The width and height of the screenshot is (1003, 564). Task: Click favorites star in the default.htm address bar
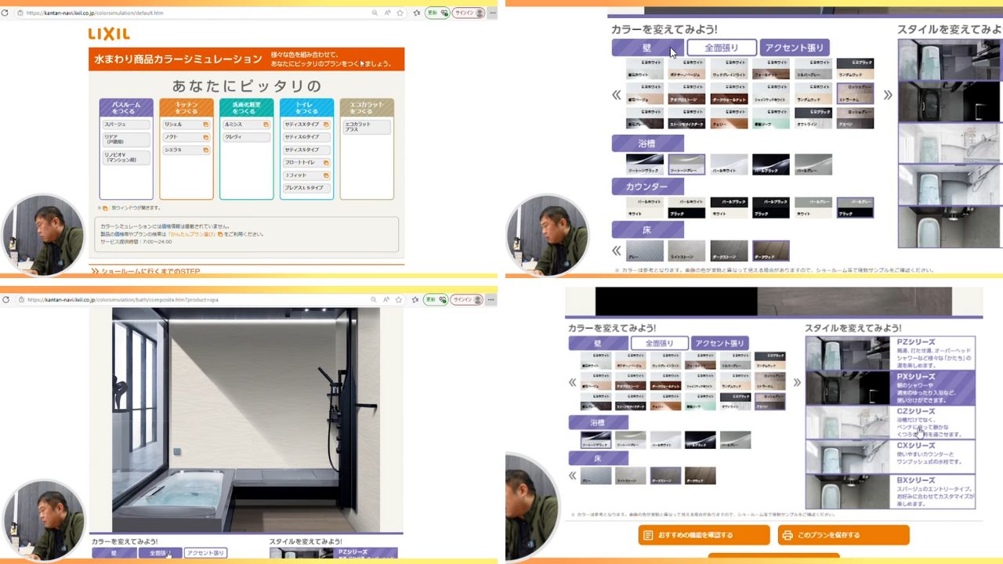400,13
